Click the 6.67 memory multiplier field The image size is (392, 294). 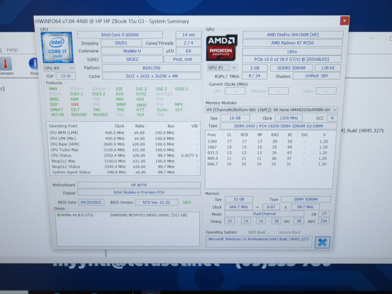click(271, 207)
